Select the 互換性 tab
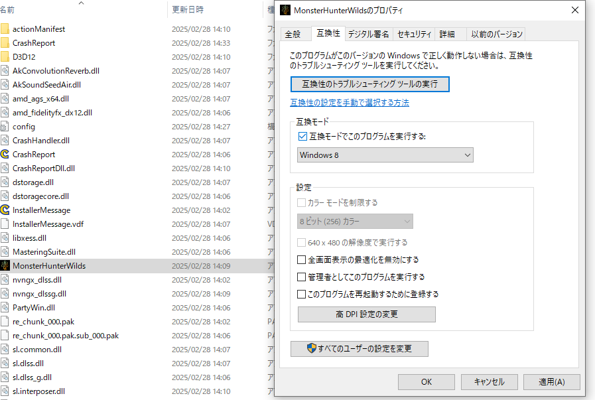 (x=328, y=33)
